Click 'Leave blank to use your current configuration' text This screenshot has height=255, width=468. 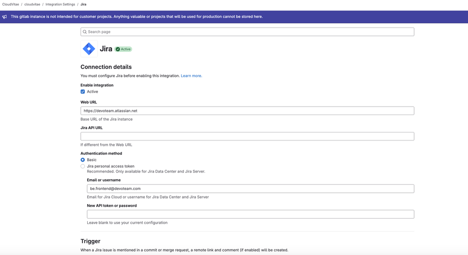[127, 223]
